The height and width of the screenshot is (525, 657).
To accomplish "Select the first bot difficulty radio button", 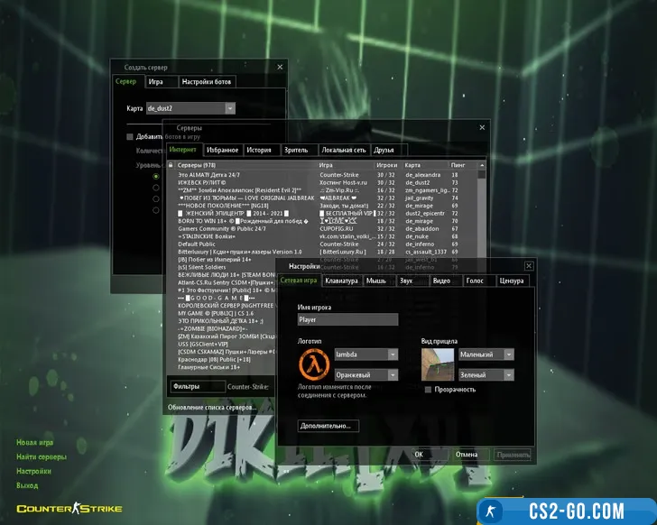I will coord(155,176).
